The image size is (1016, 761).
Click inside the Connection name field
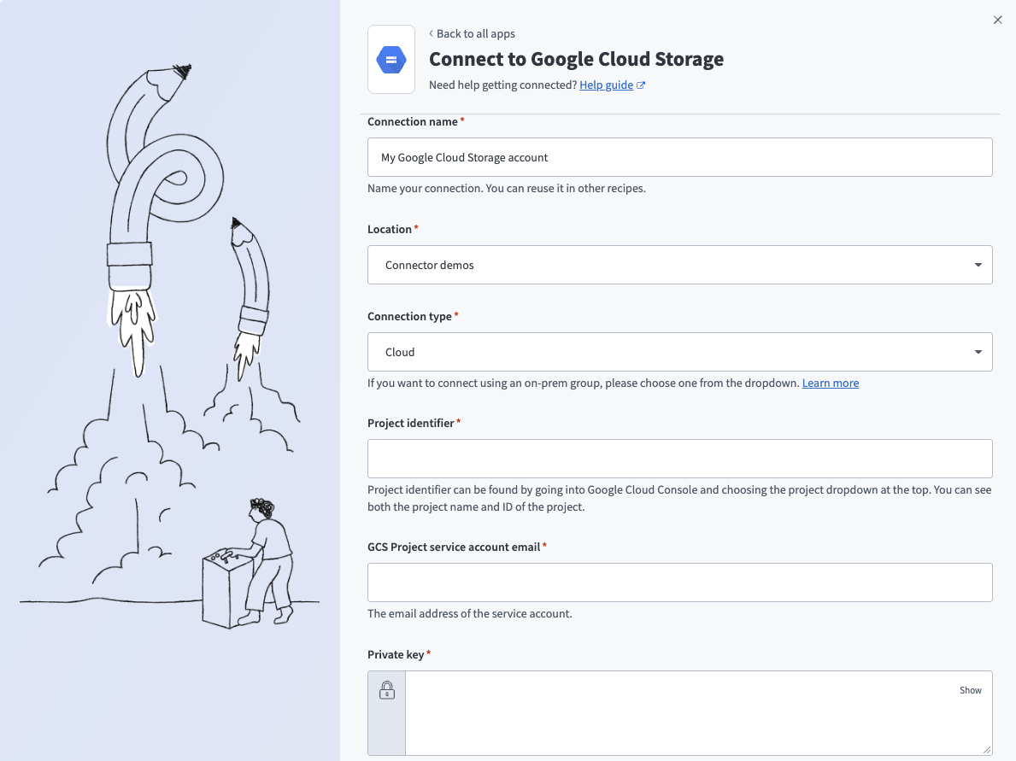tap(679, 157)
